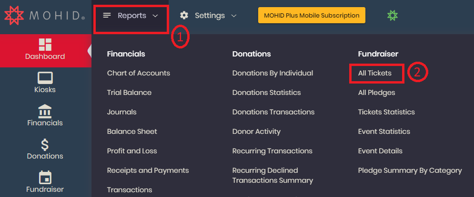Open the All Tickets report

(375, 73)
